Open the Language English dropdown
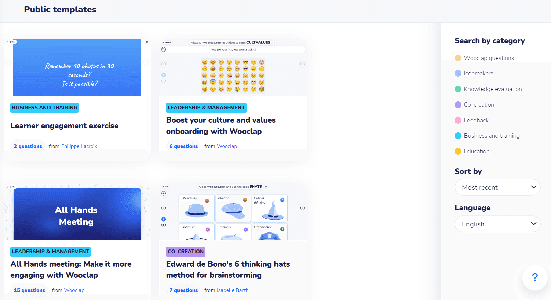551x300 pixels. [x=497, y=224]
